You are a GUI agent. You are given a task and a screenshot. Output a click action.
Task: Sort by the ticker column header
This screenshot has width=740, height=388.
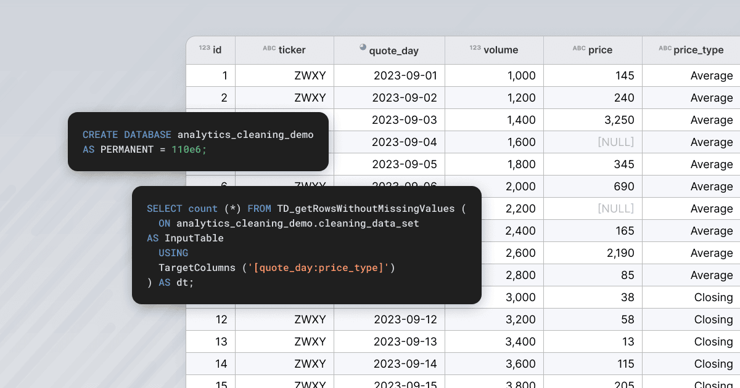tap(292, 51)
